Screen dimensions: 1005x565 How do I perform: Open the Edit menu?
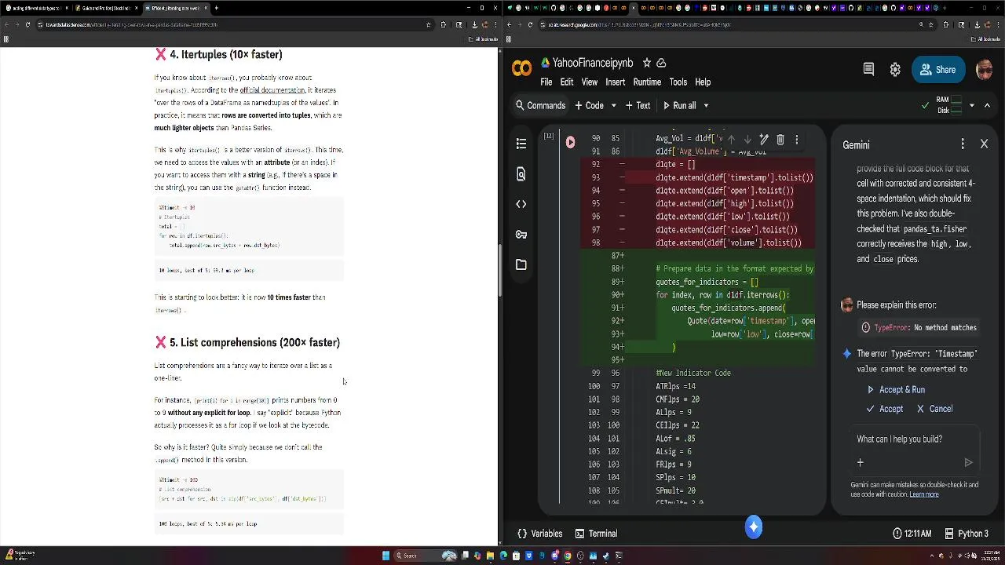(566, 82)
